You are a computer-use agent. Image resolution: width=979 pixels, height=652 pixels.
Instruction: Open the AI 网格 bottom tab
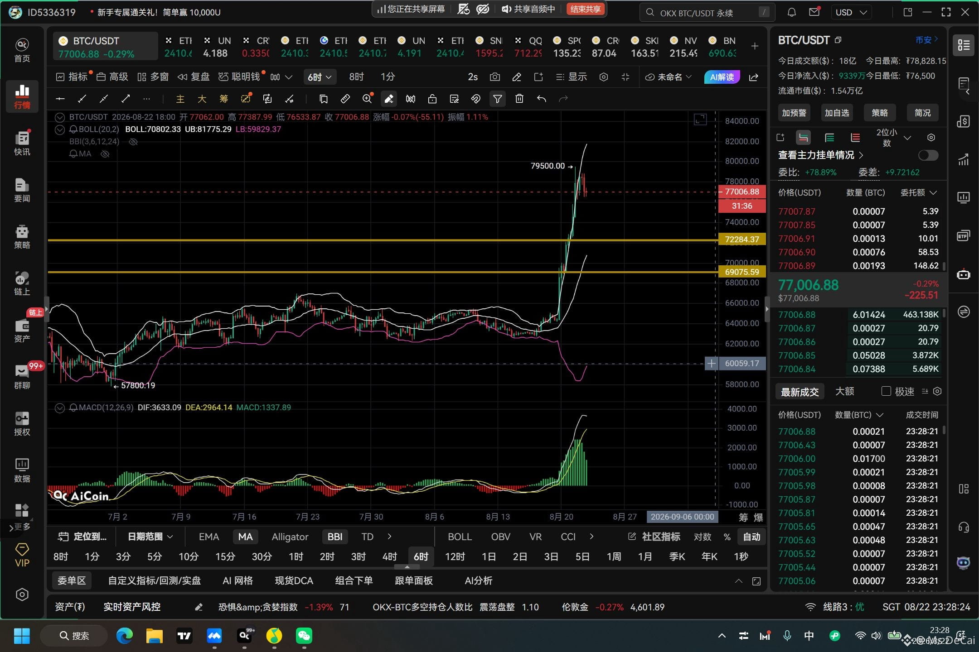click(x=237, y=581)
